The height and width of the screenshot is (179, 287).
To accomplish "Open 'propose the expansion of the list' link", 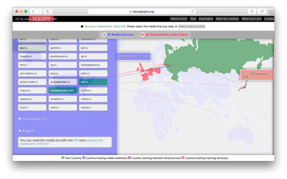I will (x=62, y=142).
